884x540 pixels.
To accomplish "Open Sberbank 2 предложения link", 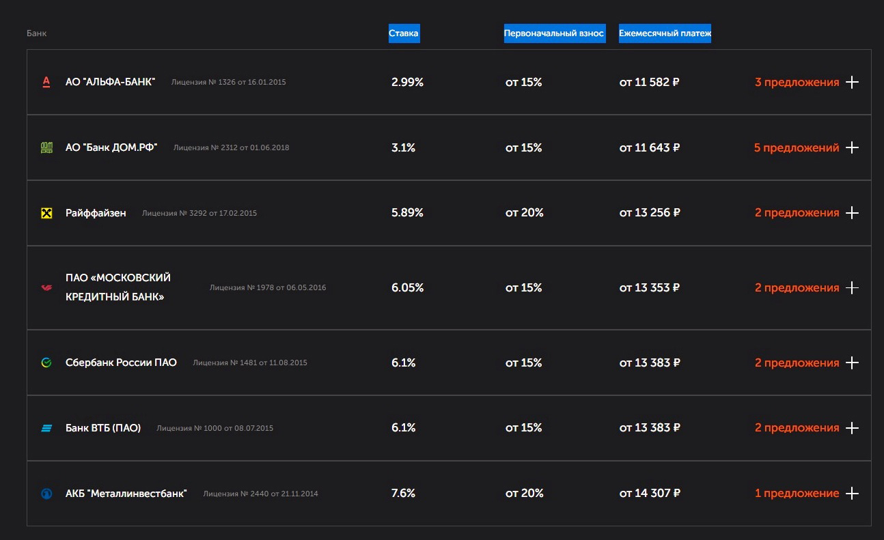I will (797, 363).
